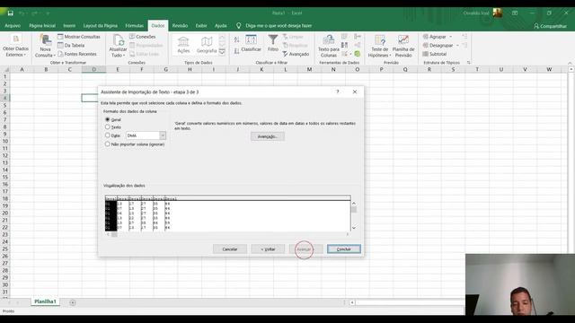Click Da Tabela option
575x323 pixels.
(71, 46)
